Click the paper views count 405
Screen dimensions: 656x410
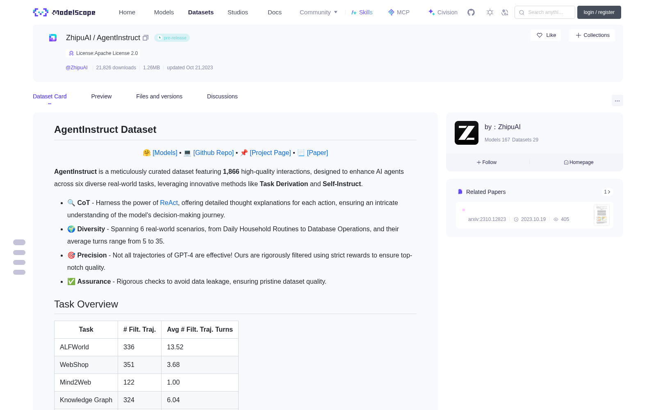point(561,219)
